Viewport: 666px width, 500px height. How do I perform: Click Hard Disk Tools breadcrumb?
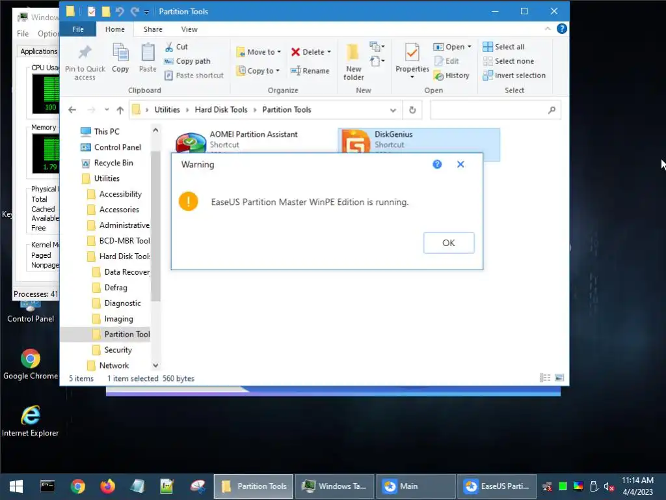pos(221,109)
